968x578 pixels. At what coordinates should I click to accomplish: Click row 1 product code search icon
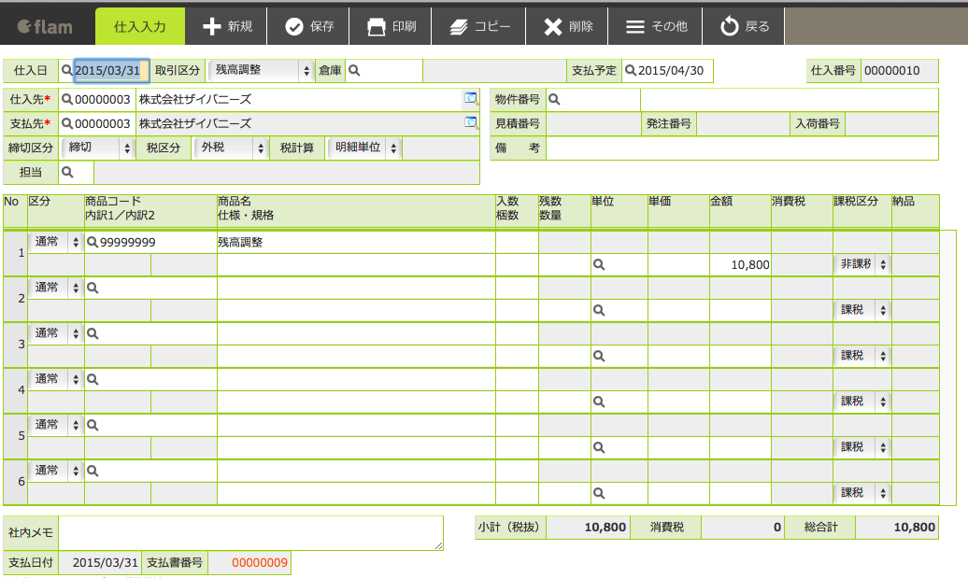(x=93, y=242)
